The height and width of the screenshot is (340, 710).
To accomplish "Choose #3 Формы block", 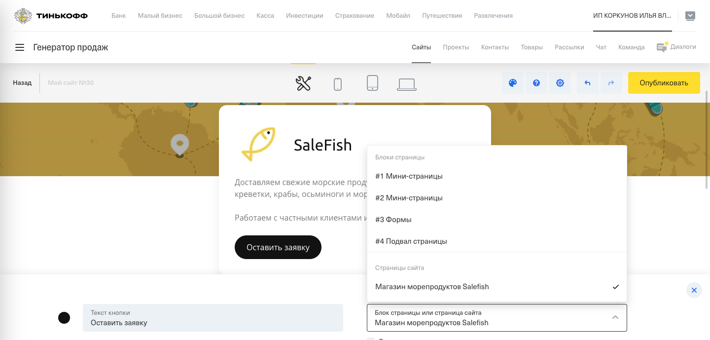I will (x=497, y=220).
